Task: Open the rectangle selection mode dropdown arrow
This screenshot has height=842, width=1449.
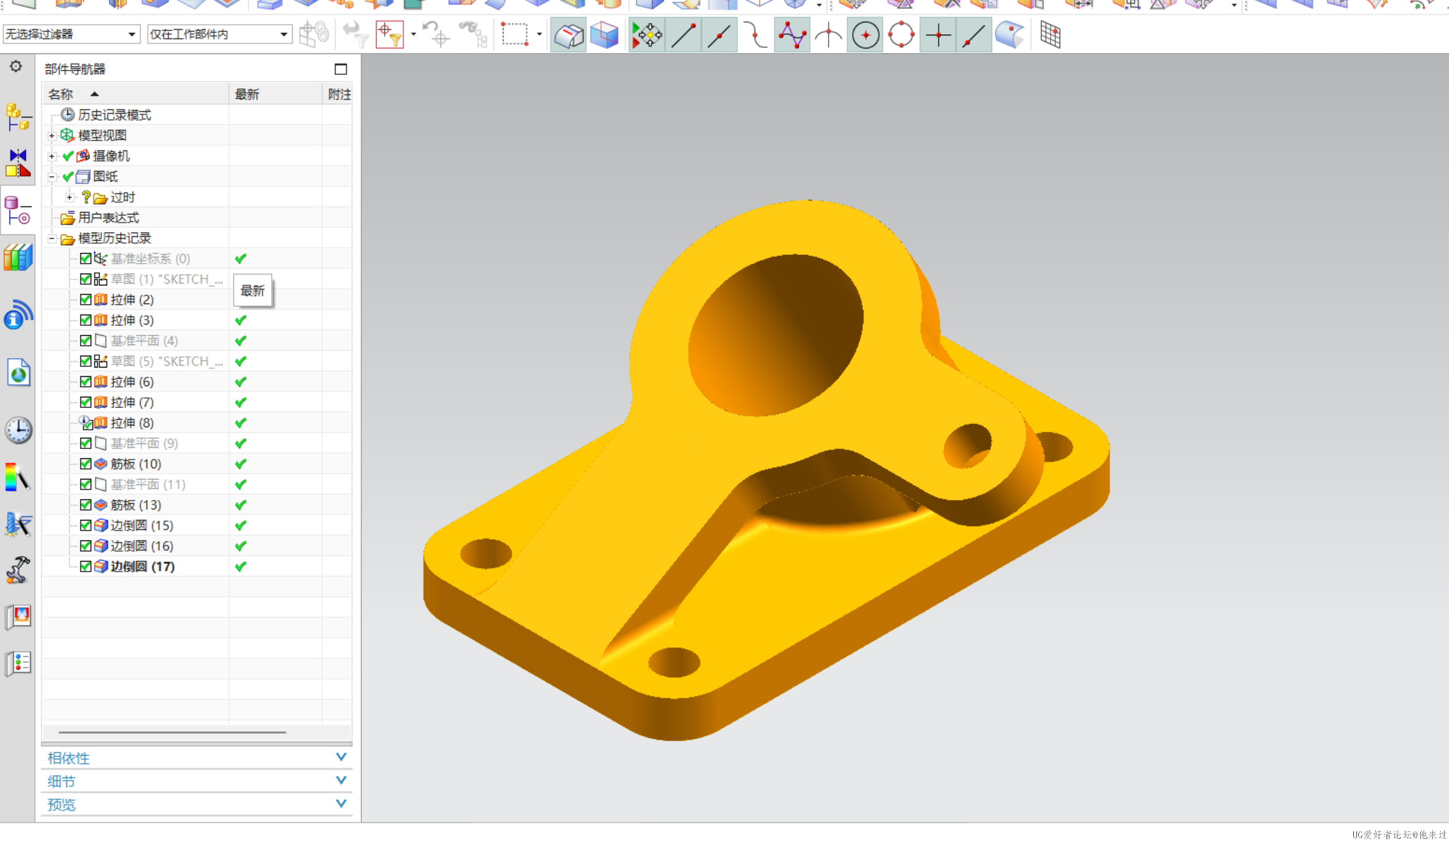Action: click(x=539, y=34)
